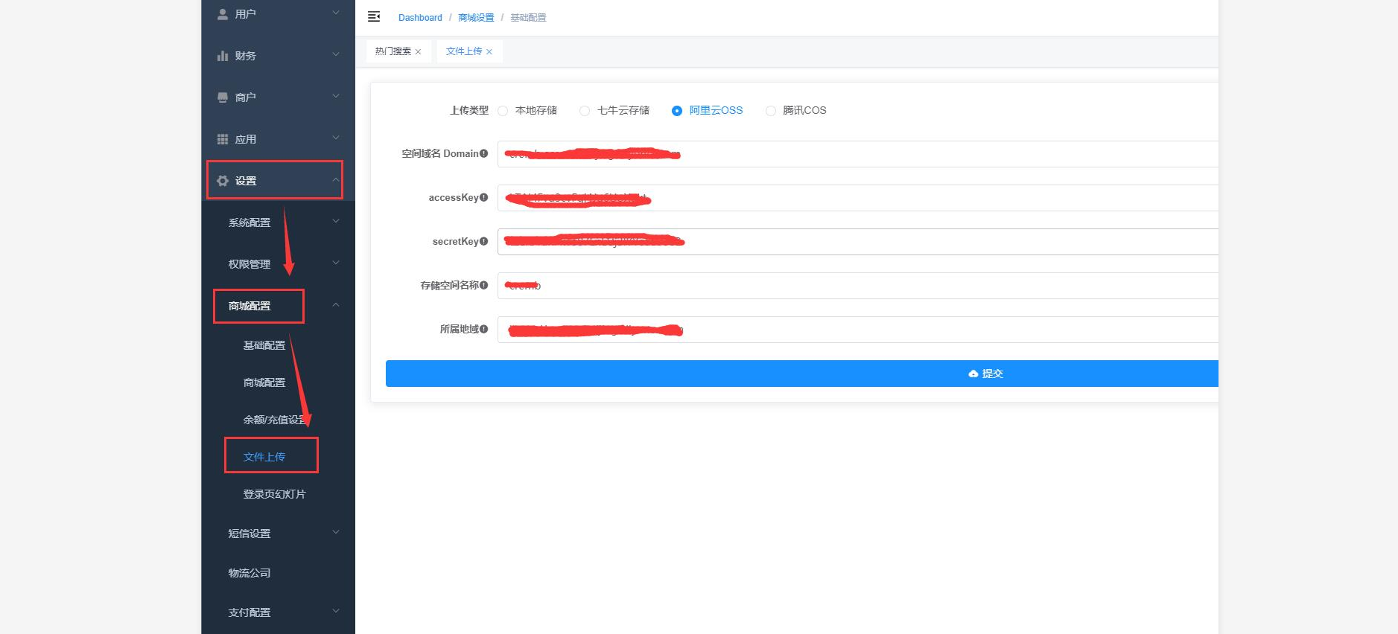Click info icon beside 空间域名 Domain
Image resolution: width=1398 pixels, height=634 pixels.
[484, 153]
